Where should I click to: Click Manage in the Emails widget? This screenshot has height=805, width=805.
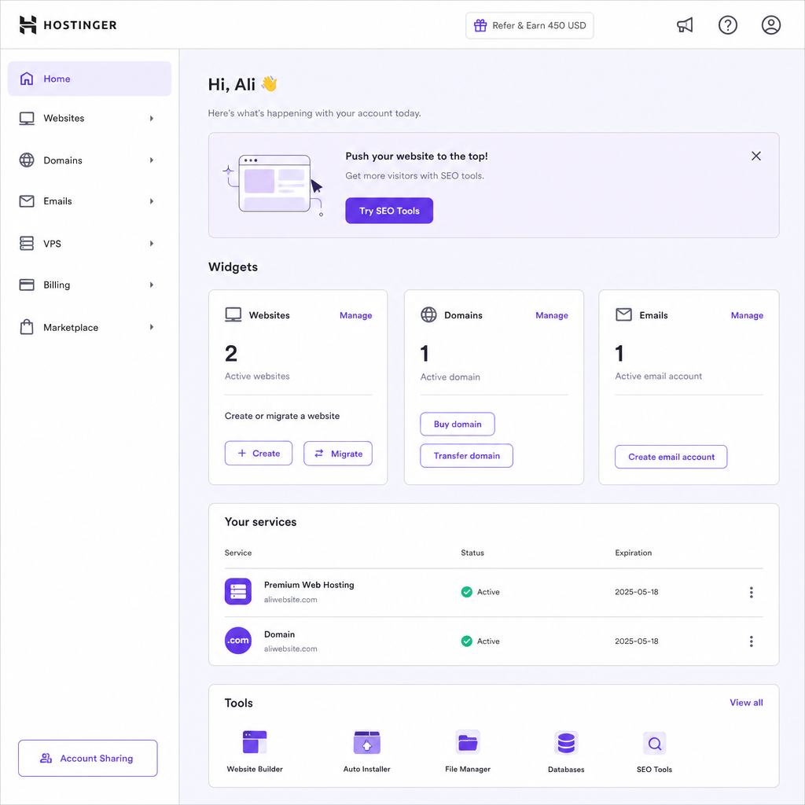(x=747, y=315)
